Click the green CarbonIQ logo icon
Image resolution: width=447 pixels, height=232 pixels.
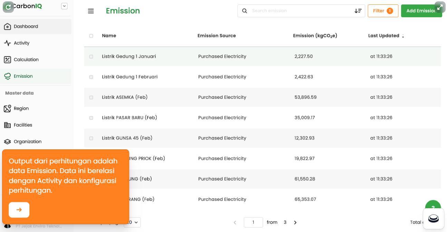8,7
